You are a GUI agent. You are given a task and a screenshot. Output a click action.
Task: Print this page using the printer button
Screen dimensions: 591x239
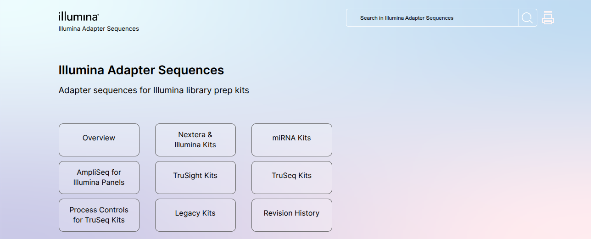(548, 18)
